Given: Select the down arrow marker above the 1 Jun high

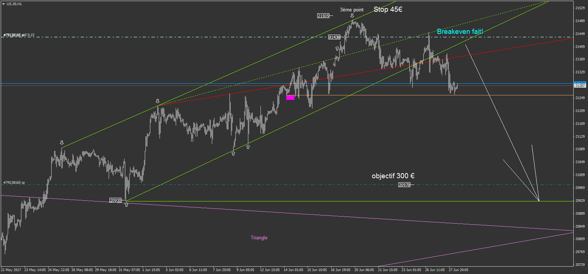Looking at the screenshot, I should tap(158, 101).
